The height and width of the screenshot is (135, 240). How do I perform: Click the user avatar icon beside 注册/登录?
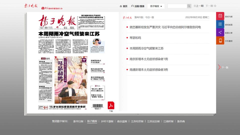[132, 6]
